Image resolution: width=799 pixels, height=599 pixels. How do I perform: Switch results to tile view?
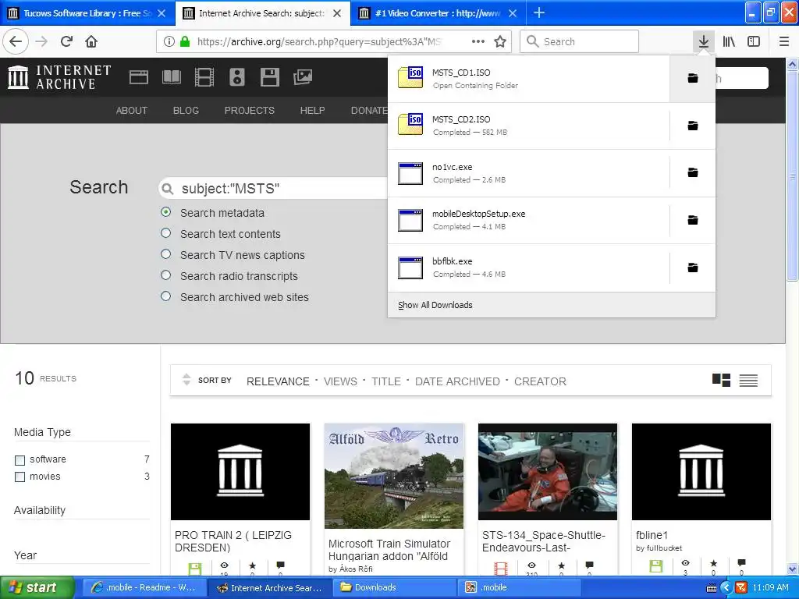(x=721, y=380)
